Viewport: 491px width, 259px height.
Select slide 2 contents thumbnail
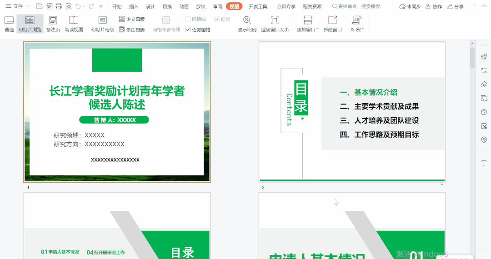352,112
